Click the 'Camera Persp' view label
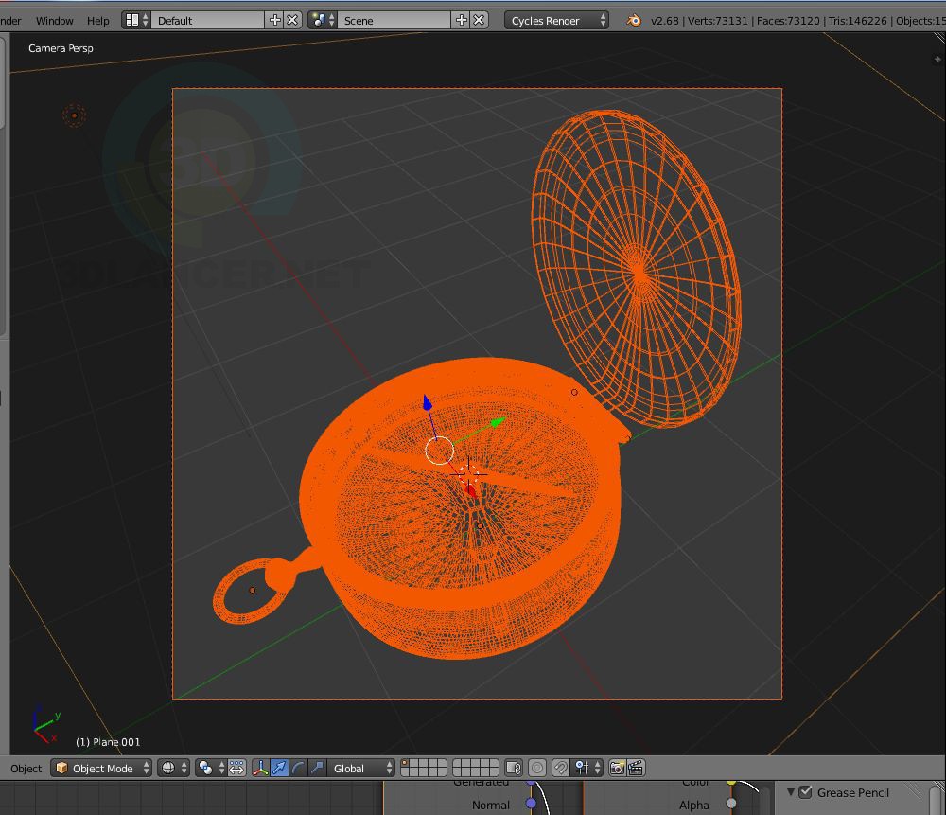946x815 pixels. point(61,47)
